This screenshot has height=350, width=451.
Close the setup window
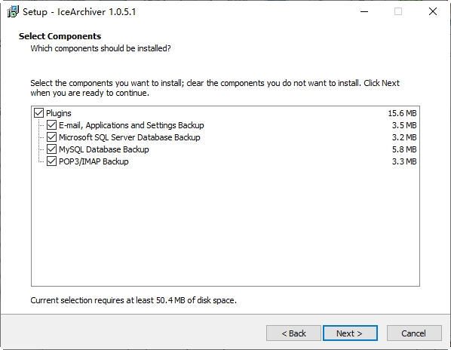pyautogui.click(x=433, y=11)
